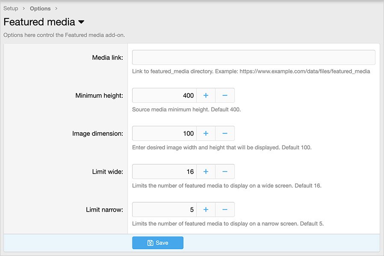Increase the Limit wide value
This screenshot has height=256, width=384.
click(206, 172)
